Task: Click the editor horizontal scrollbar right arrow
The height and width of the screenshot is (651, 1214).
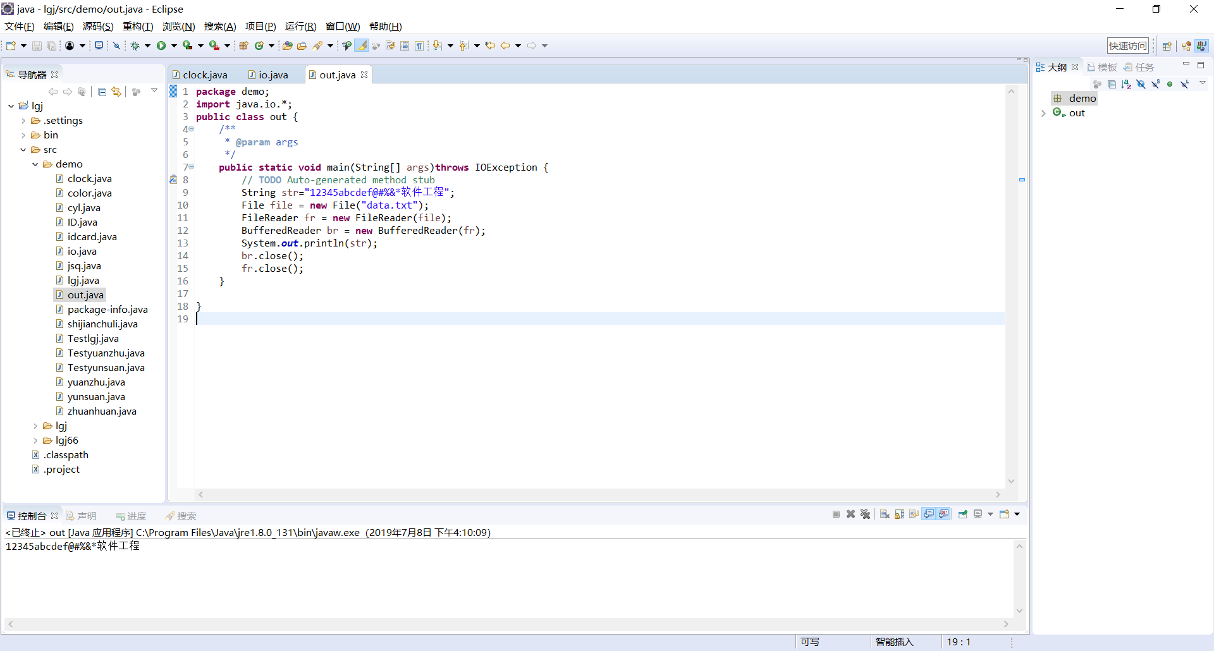Action: point(998,495)
